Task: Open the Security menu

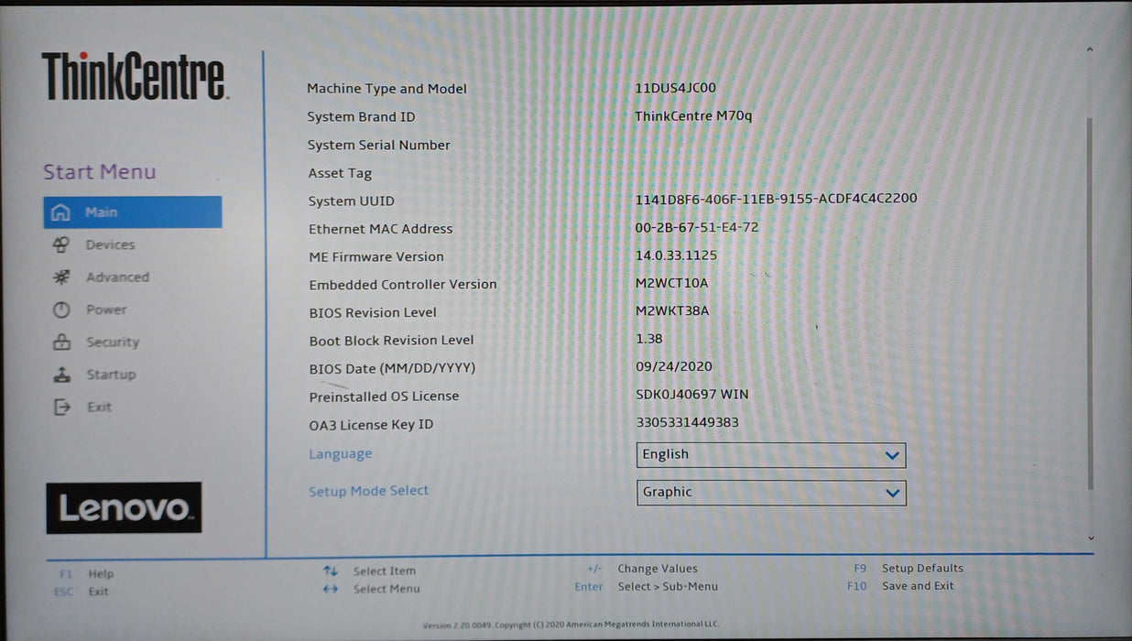Action: point(113,342)
